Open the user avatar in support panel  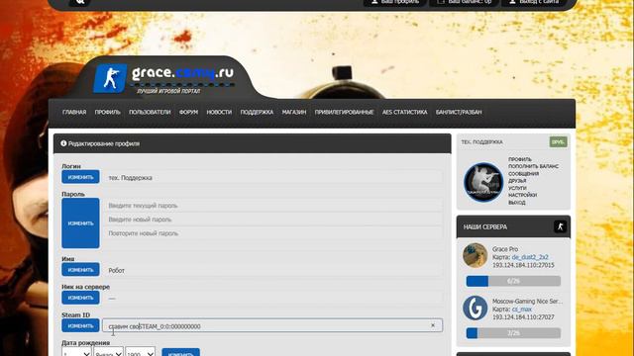point(483,182)
